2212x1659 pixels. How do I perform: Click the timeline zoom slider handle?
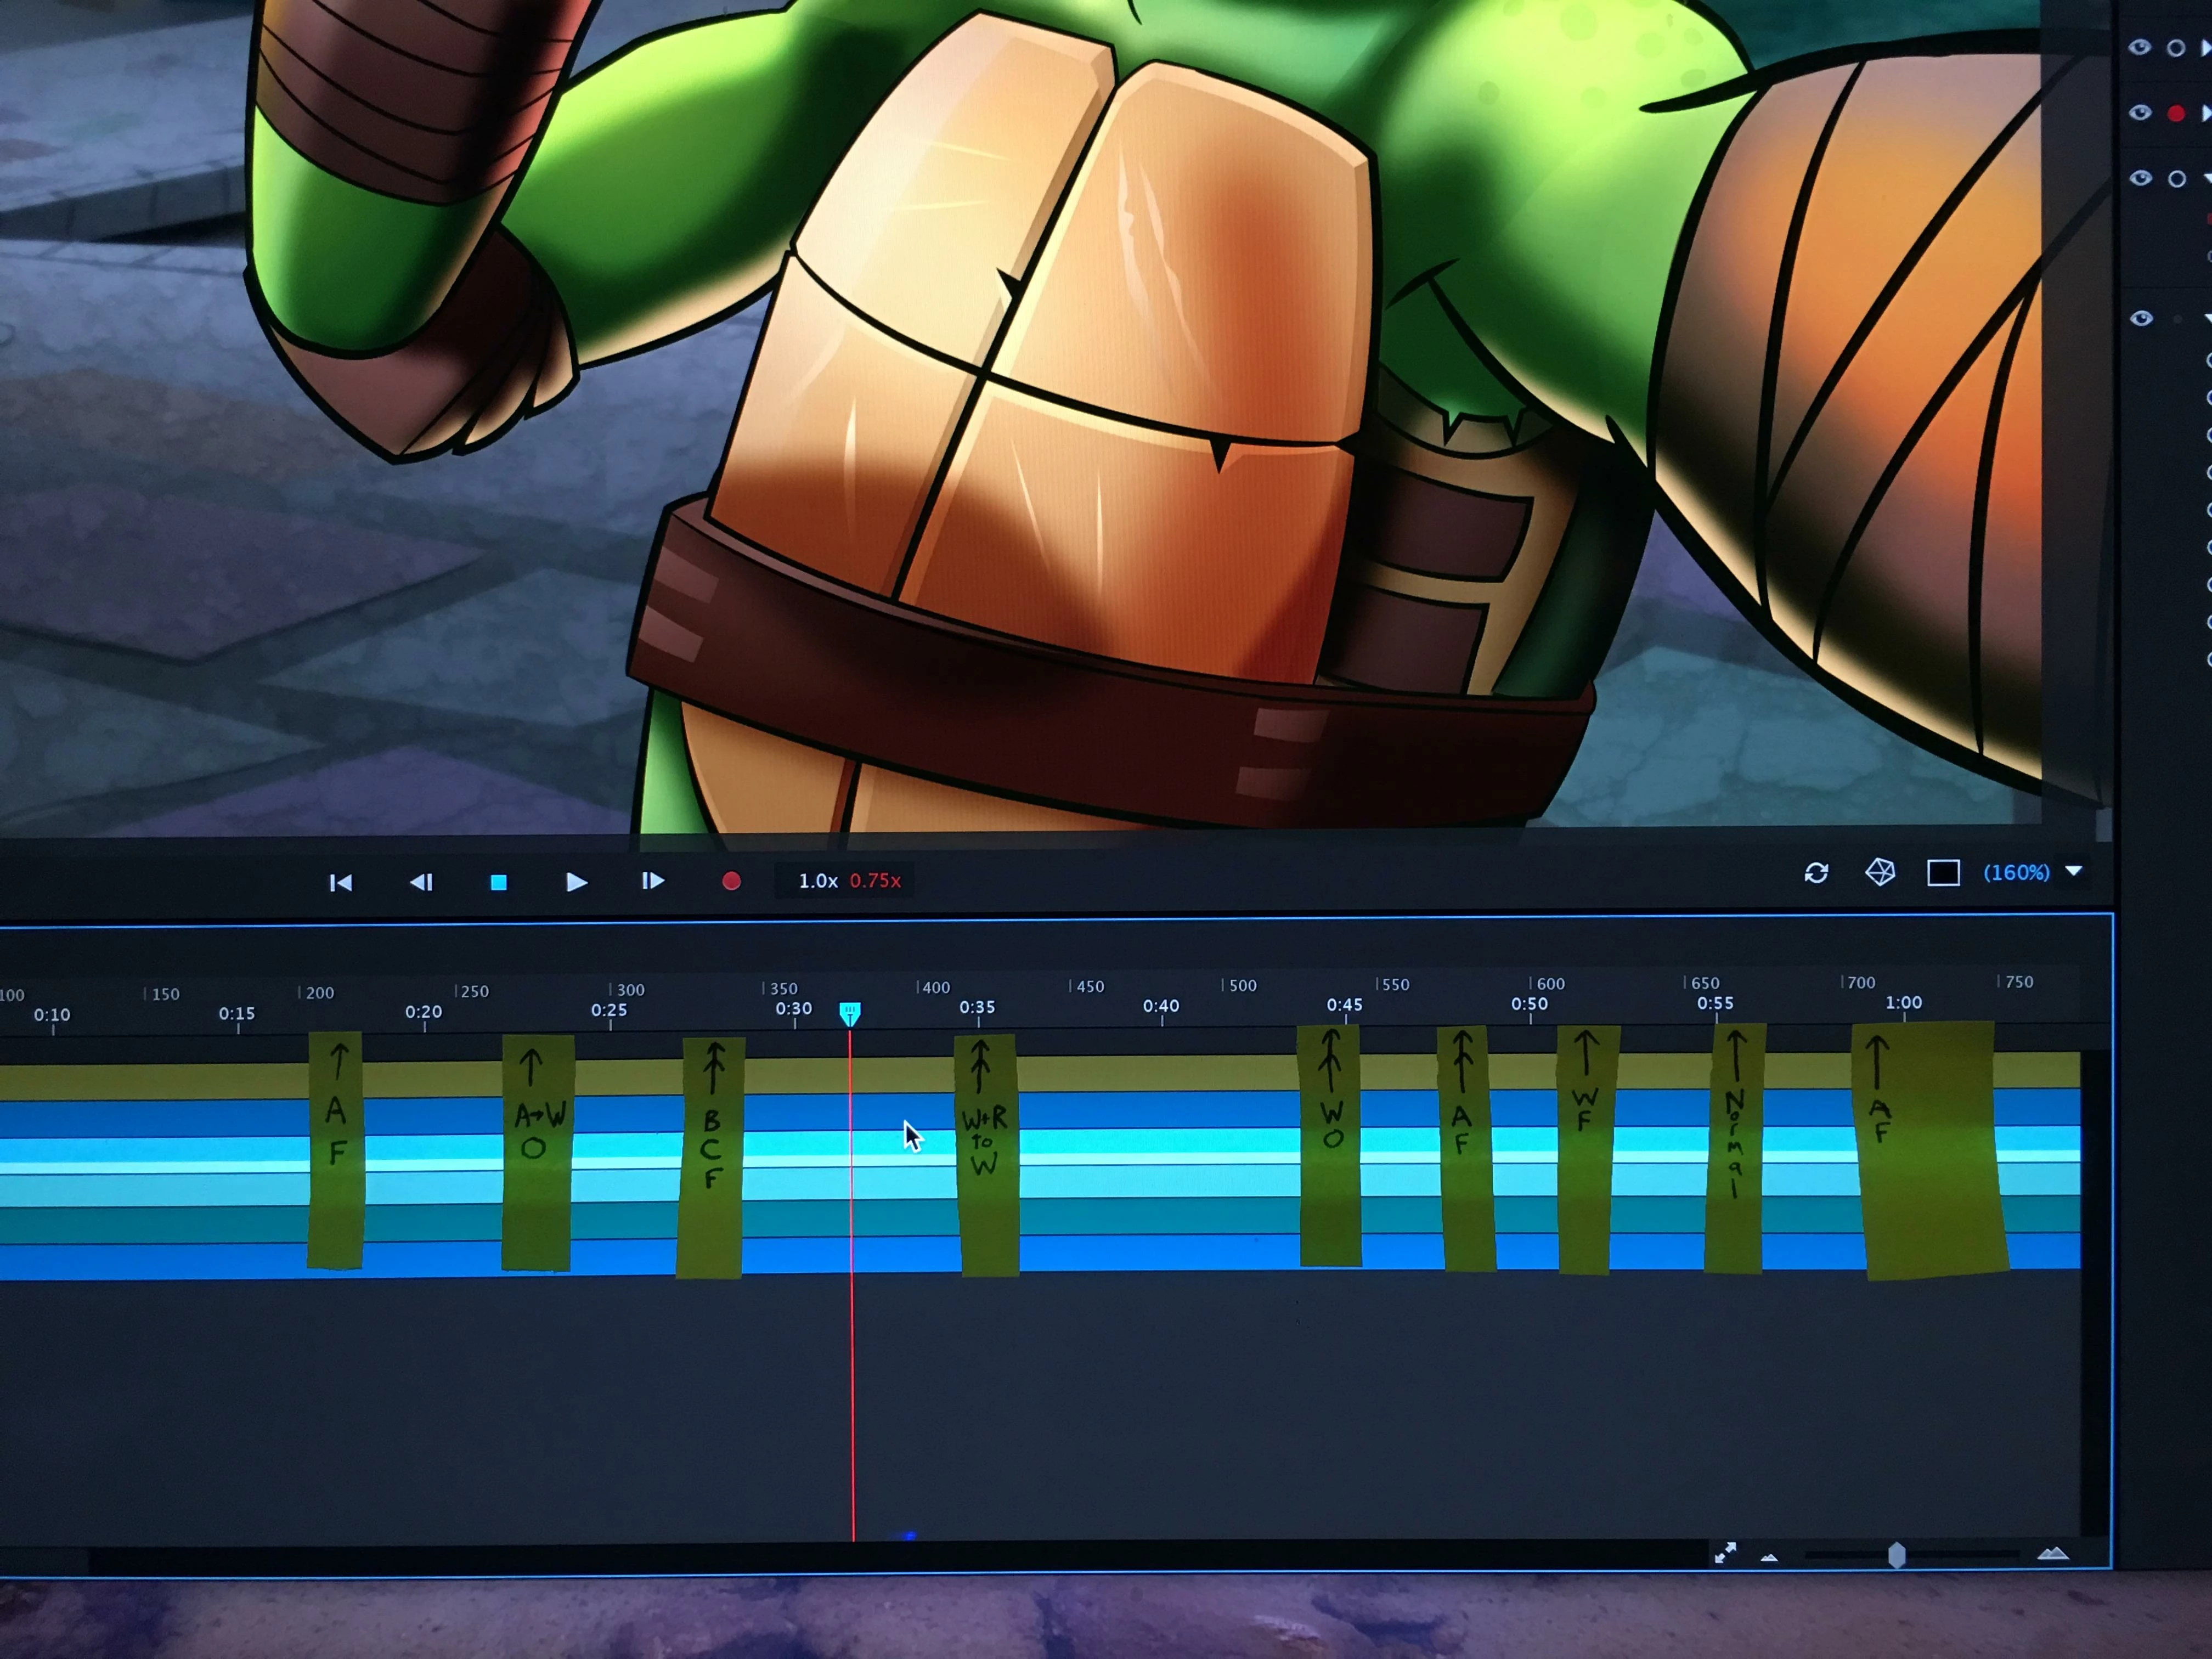coord(1896,1555)
